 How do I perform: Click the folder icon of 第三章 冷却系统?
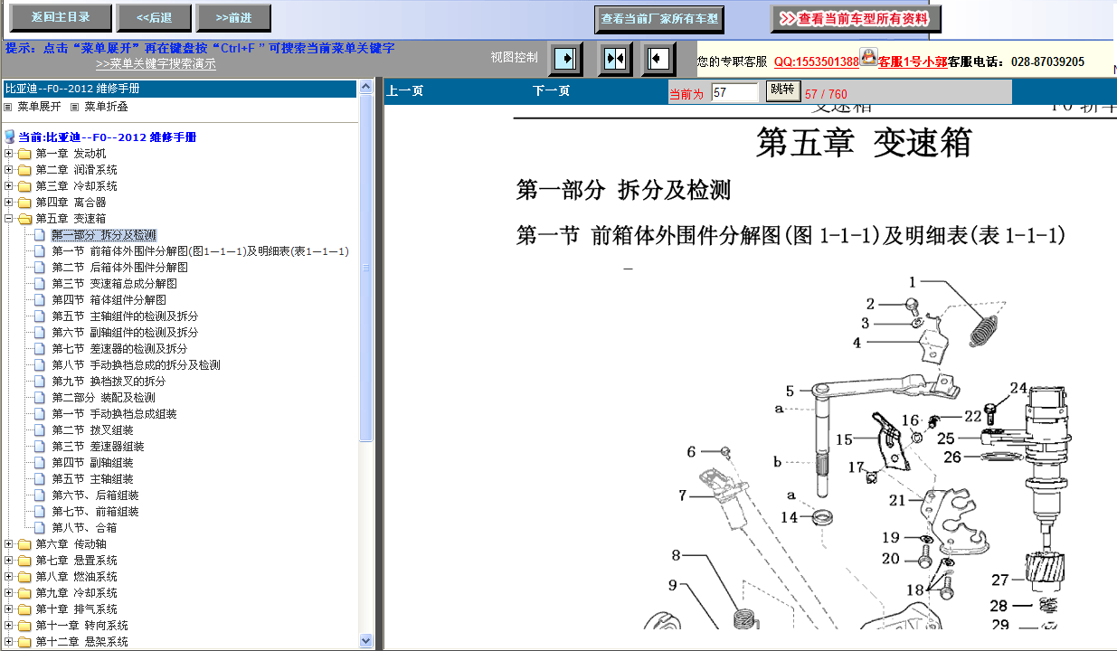pyautogui.click(x=24, y=186)
